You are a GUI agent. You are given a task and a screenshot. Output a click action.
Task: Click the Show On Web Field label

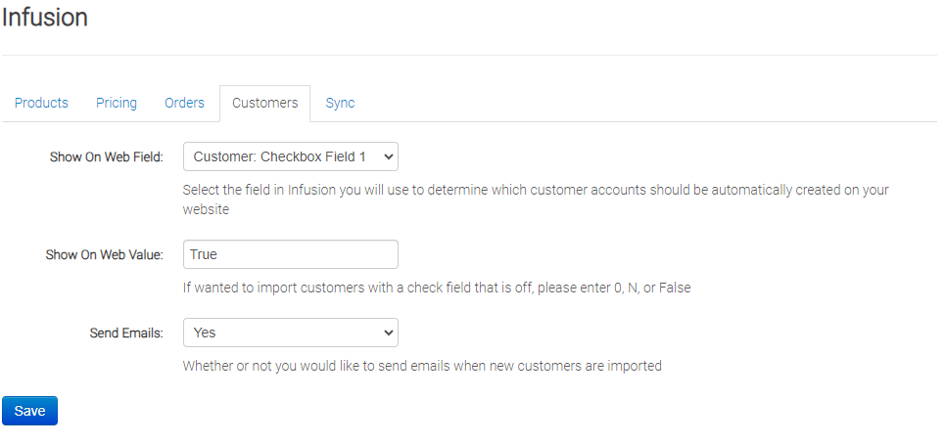[x=106, y=156]
